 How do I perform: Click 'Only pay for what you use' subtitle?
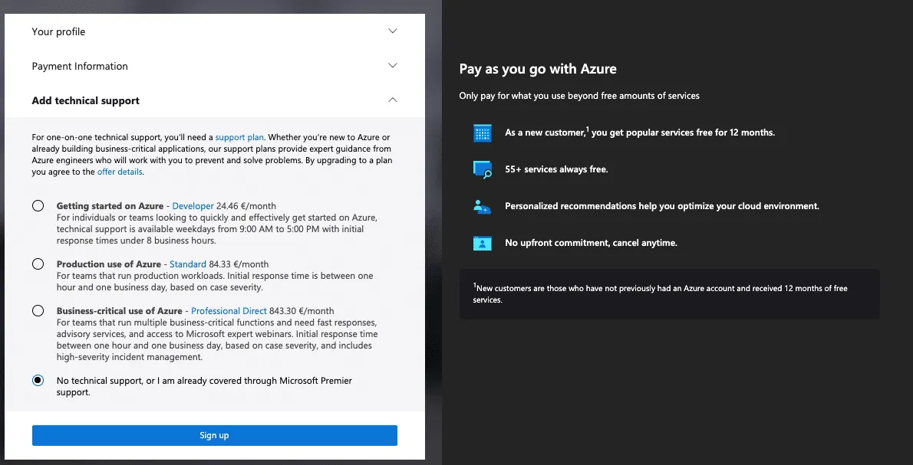tap(579, 95)
